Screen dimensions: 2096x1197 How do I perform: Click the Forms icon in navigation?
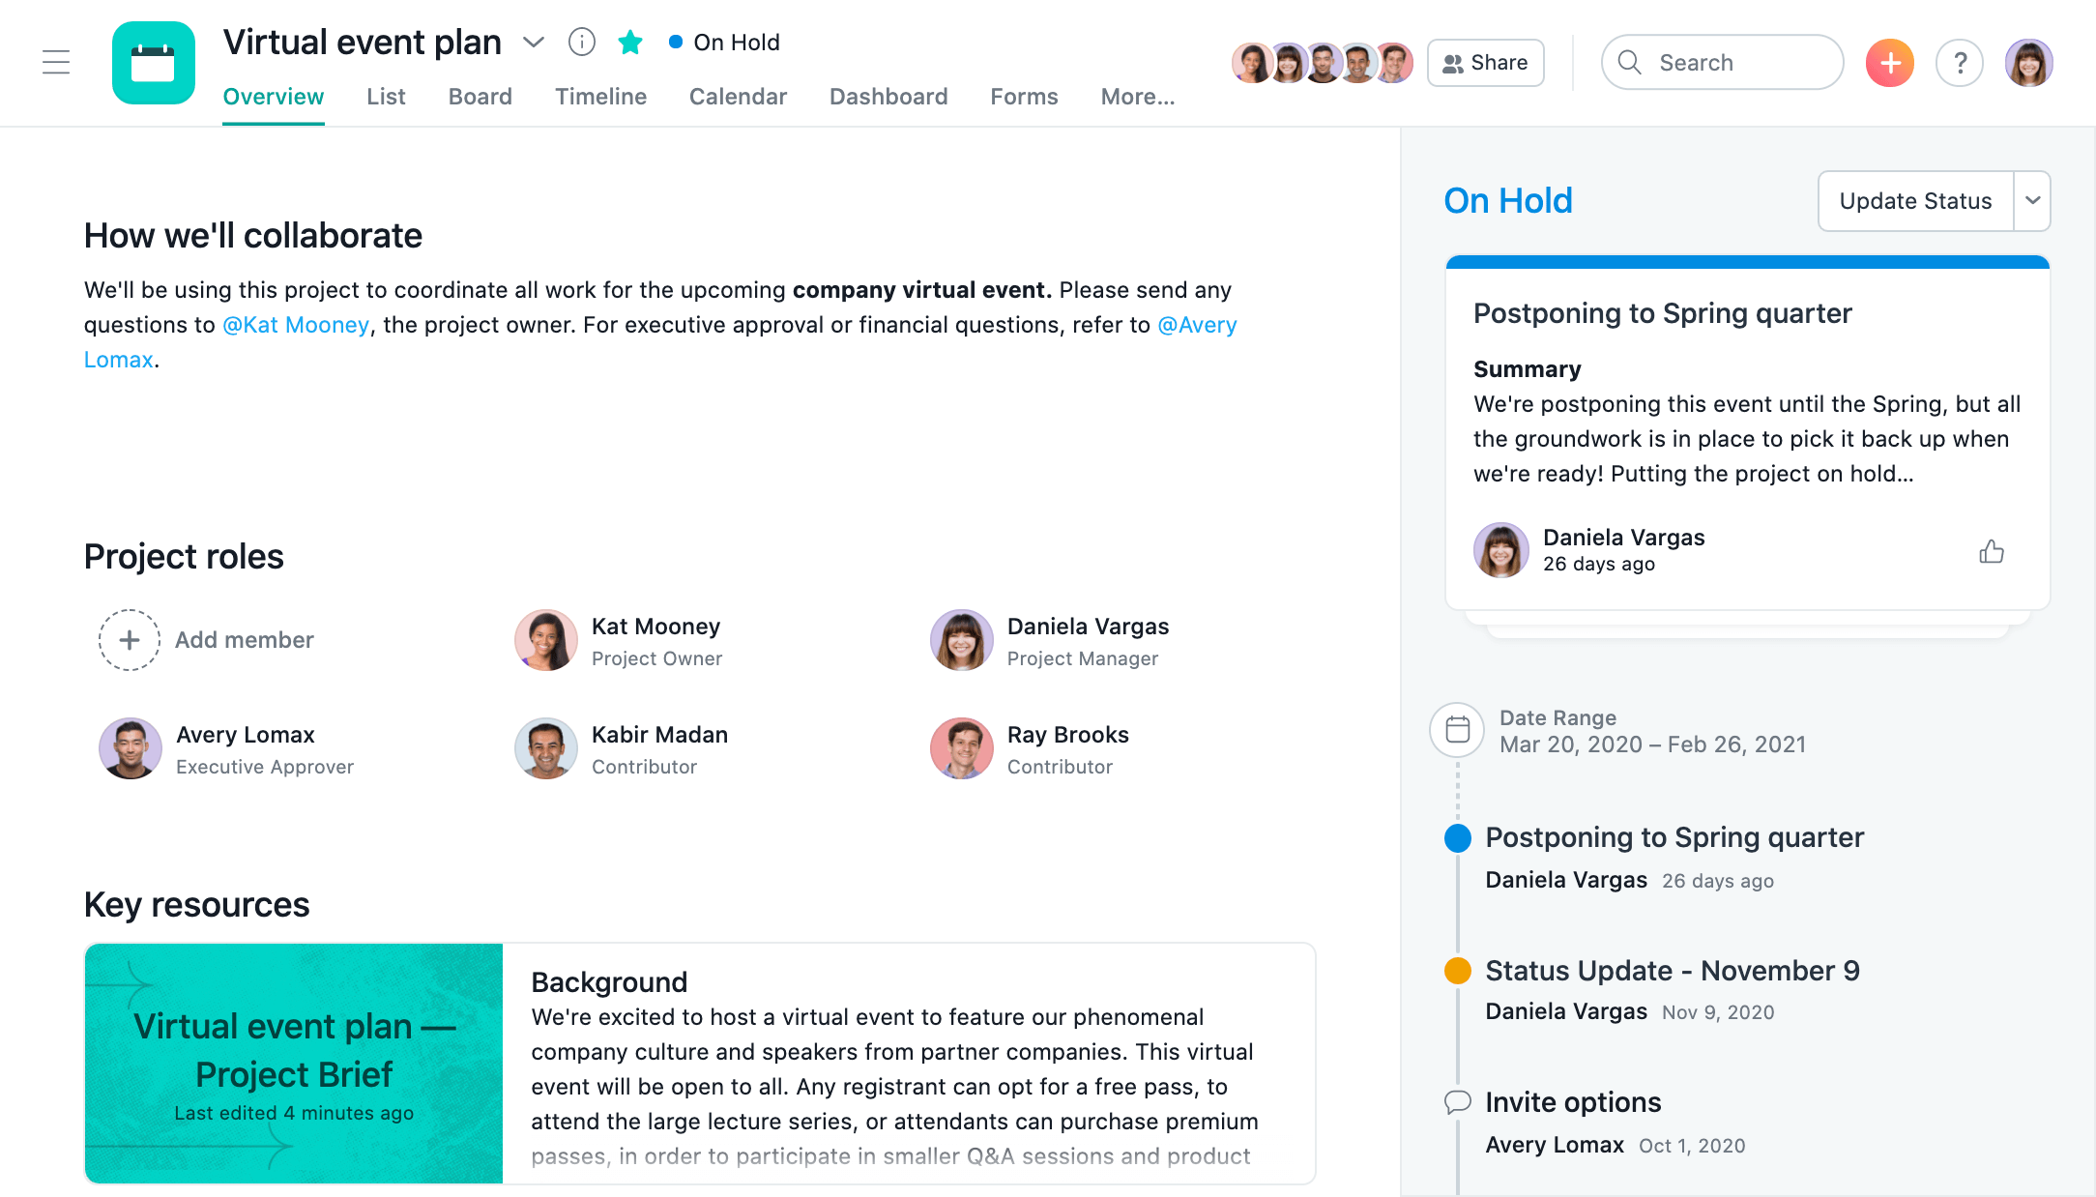coord(1024,97)
